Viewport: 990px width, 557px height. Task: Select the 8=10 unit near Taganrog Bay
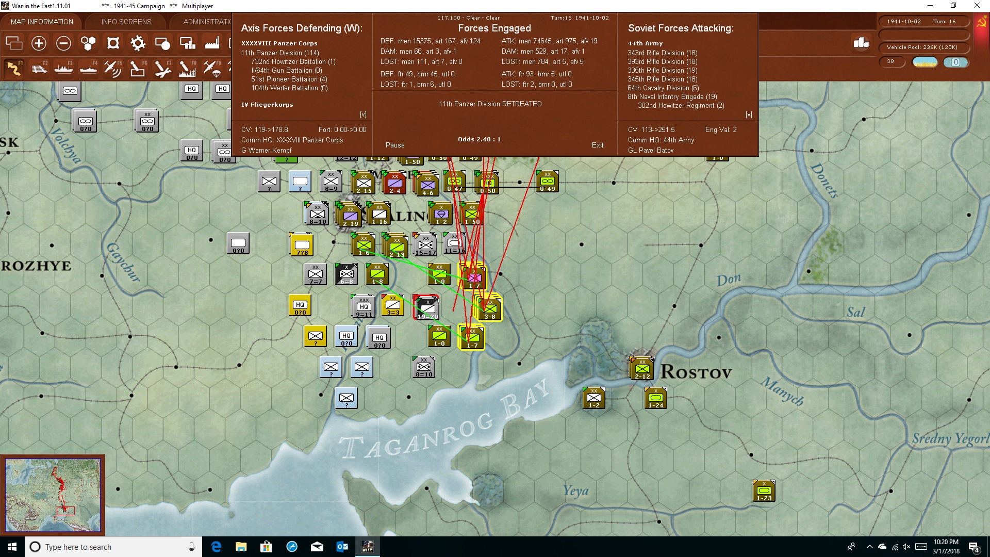pyautogui.click(x=424, y=367)
